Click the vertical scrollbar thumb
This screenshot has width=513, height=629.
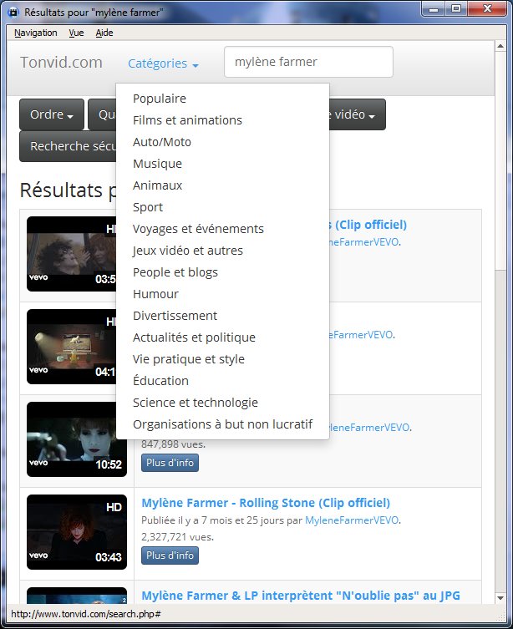point(500,161)
